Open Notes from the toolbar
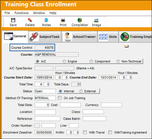This screenshot has height=139, width=152. (46, 20)
